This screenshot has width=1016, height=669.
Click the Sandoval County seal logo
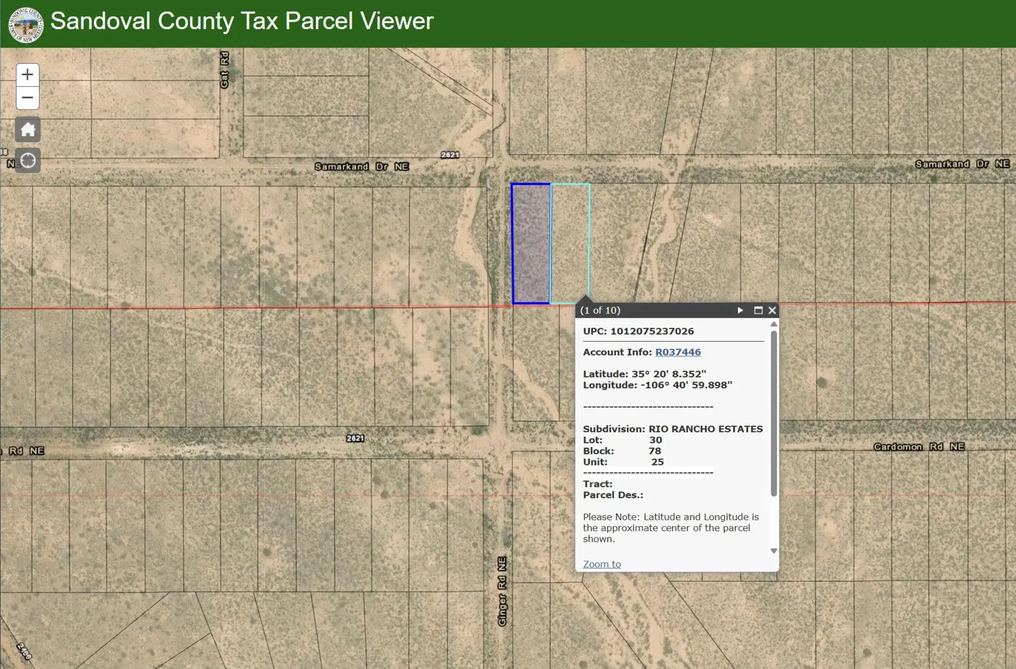[25, 24]
